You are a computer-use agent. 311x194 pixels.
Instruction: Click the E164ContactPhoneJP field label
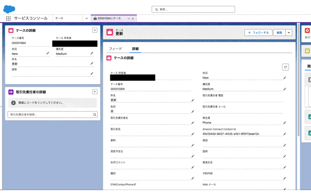click(123, 184)
